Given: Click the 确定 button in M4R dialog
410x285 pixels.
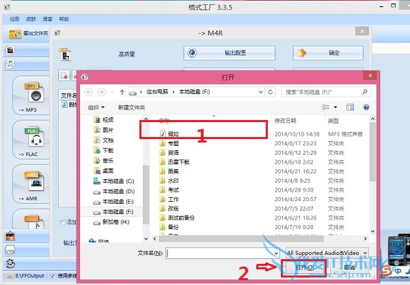Looking at the screenshot, I should [x=328, y=53].
